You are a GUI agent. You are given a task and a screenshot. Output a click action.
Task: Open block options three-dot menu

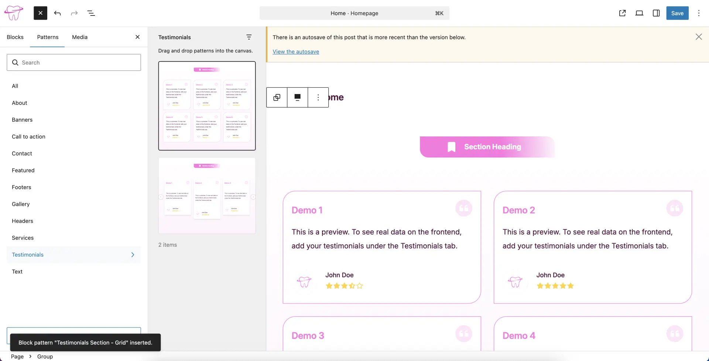point(318,97)
